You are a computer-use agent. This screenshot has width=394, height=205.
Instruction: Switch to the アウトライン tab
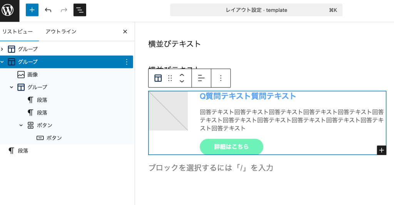pyautogui.click(x=61, y=31)
